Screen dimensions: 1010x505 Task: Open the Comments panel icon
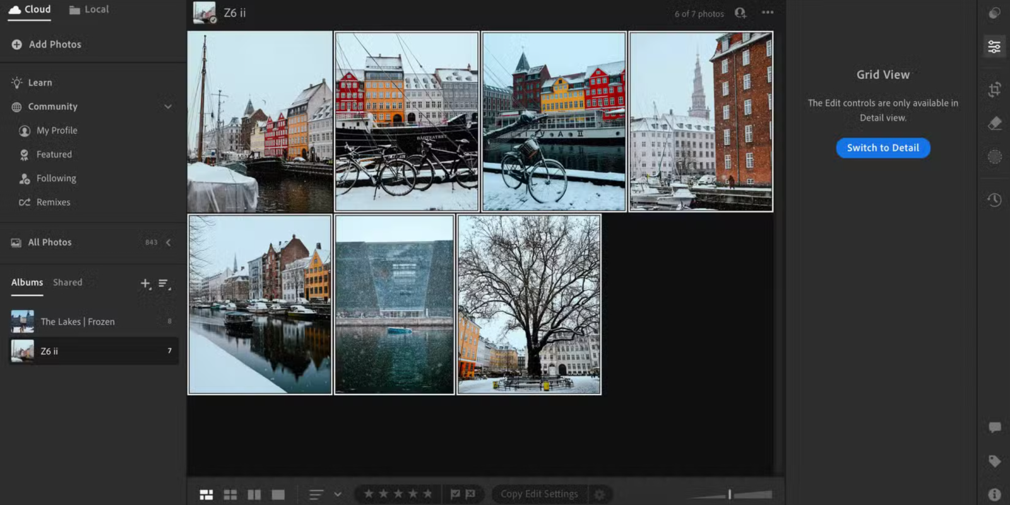click(x=994, y=427)
